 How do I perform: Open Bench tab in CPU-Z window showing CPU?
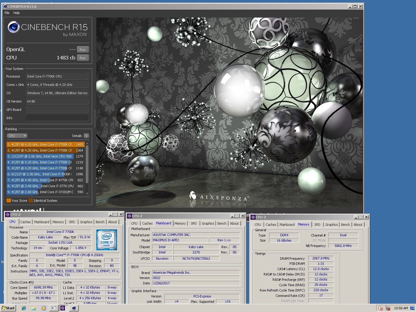[100, 222]
